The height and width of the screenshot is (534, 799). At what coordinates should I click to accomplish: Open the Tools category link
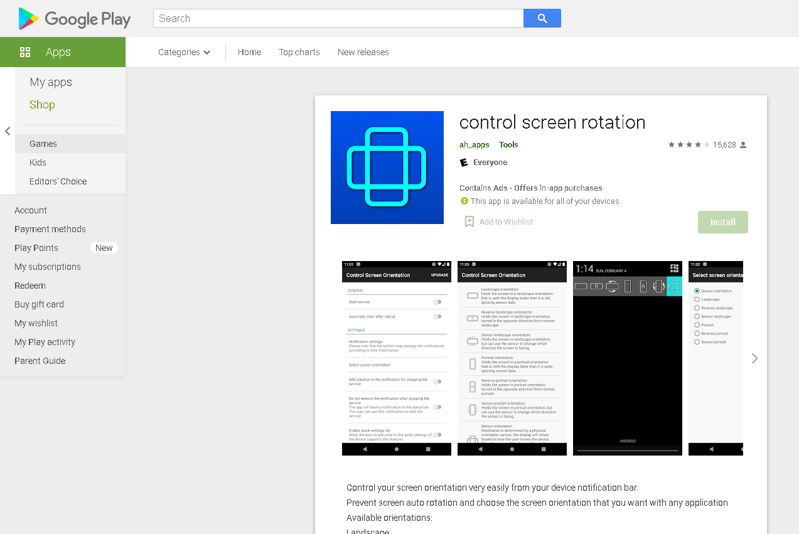pos(508,144)
